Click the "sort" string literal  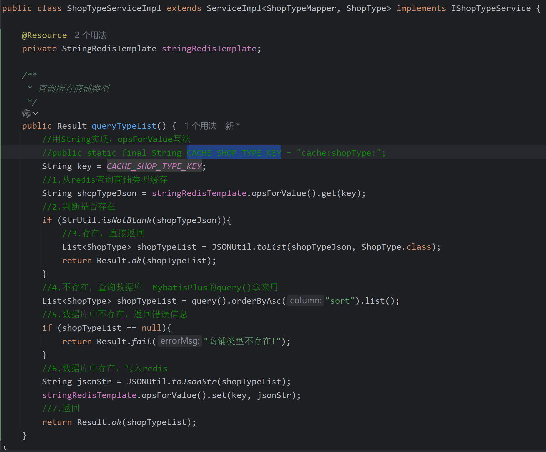pos(340,301)
